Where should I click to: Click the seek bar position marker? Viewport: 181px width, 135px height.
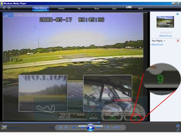pos(99,123)
